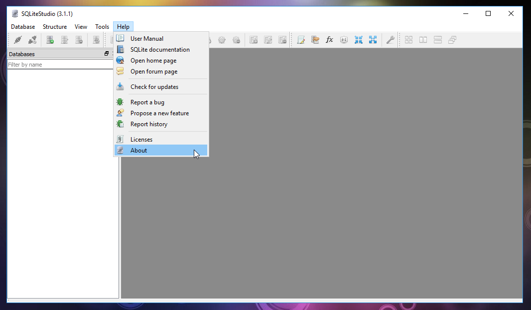Open the Structure menu
531x310 pixels.
coord(54,27)
